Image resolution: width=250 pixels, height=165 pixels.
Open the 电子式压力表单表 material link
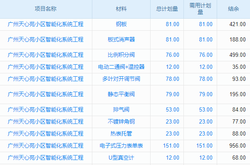[x=121, y=146]
